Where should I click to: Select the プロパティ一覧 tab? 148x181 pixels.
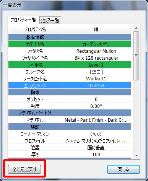pos(24,20)
